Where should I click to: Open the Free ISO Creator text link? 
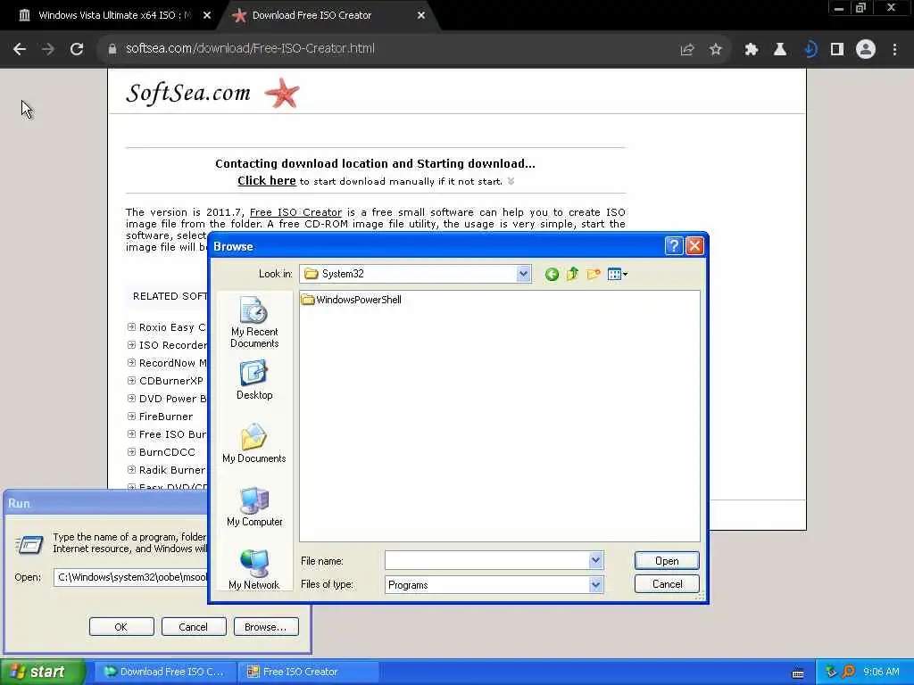click(x=295, y=212)
